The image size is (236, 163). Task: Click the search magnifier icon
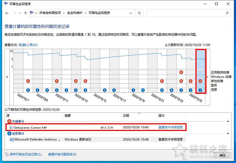pos(227,13)
